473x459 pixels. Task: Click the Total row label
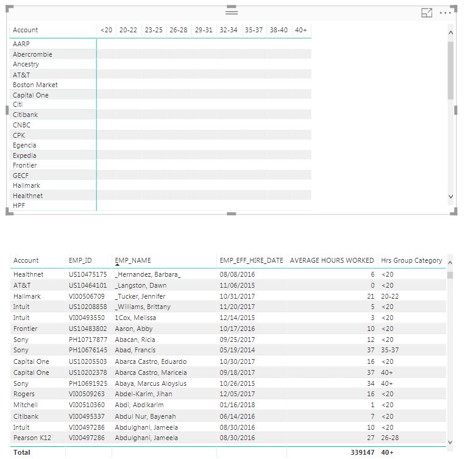point(22,452)
